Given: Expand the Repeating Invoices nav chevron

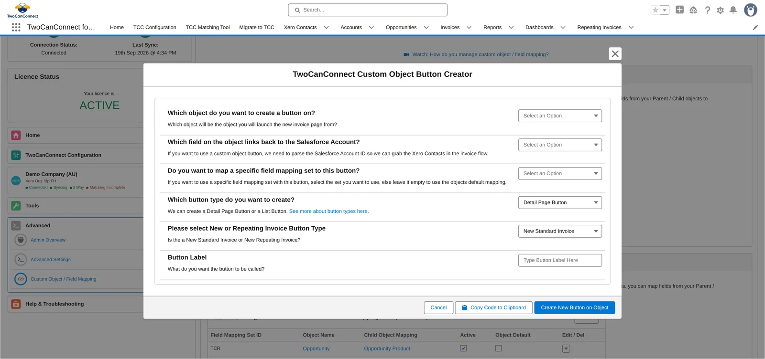Looking at the screenshot, I should [x=631, y=28].
